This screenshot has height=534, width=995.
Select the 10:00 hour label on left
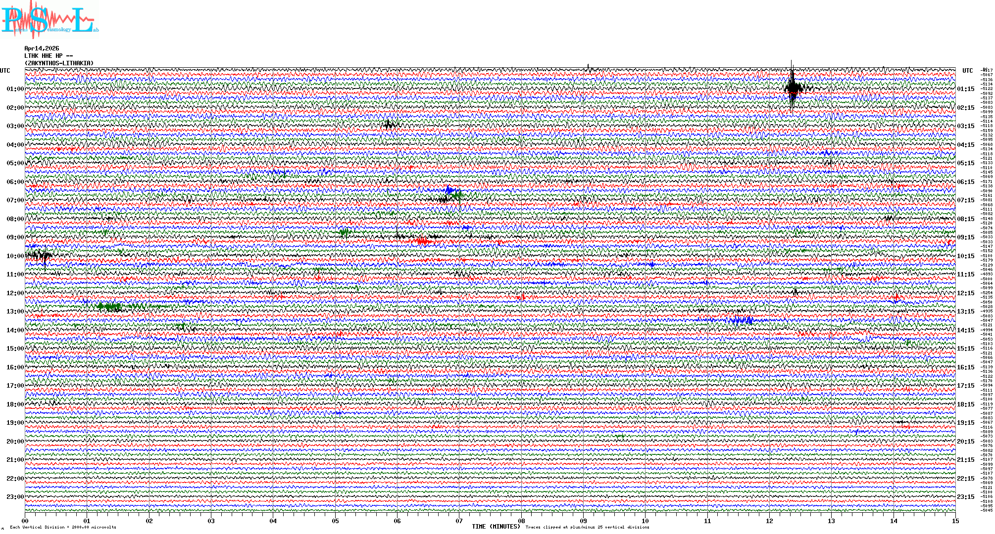tap(15, 256)
